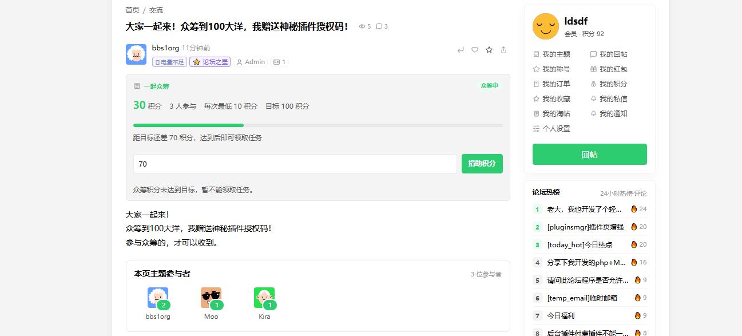The image size is (742, 336).
Task: Focus the donation amount field showing 70
Action: point(295,164)
